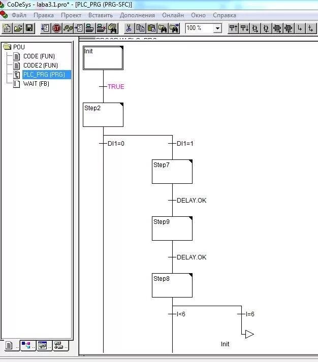This screenshot has width=318, height=362.
Task: Insert step-transition before icon
Action: (233, 28)
